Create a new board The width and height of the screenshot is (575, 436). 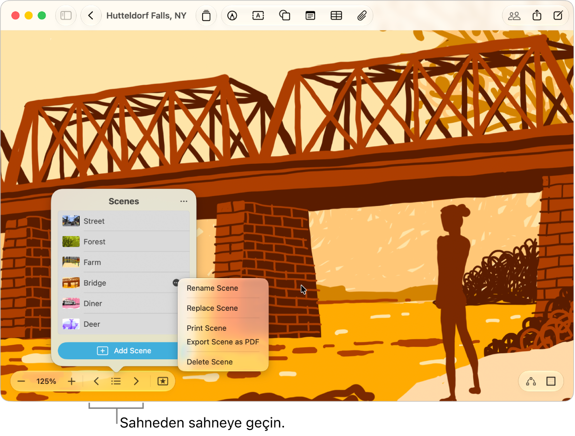[558, 16]
